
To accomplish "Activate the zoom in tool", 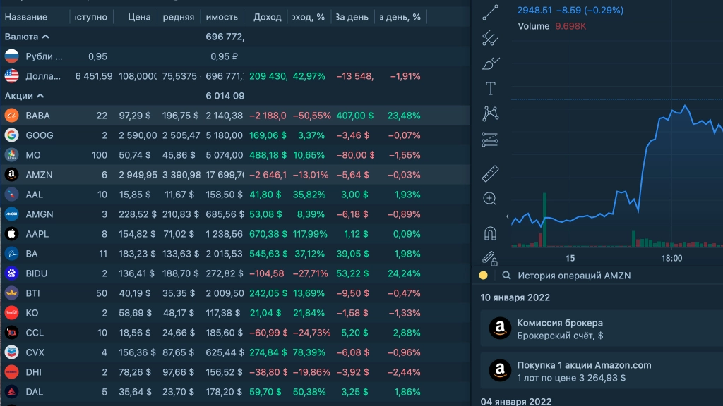I will pos(490,199).
